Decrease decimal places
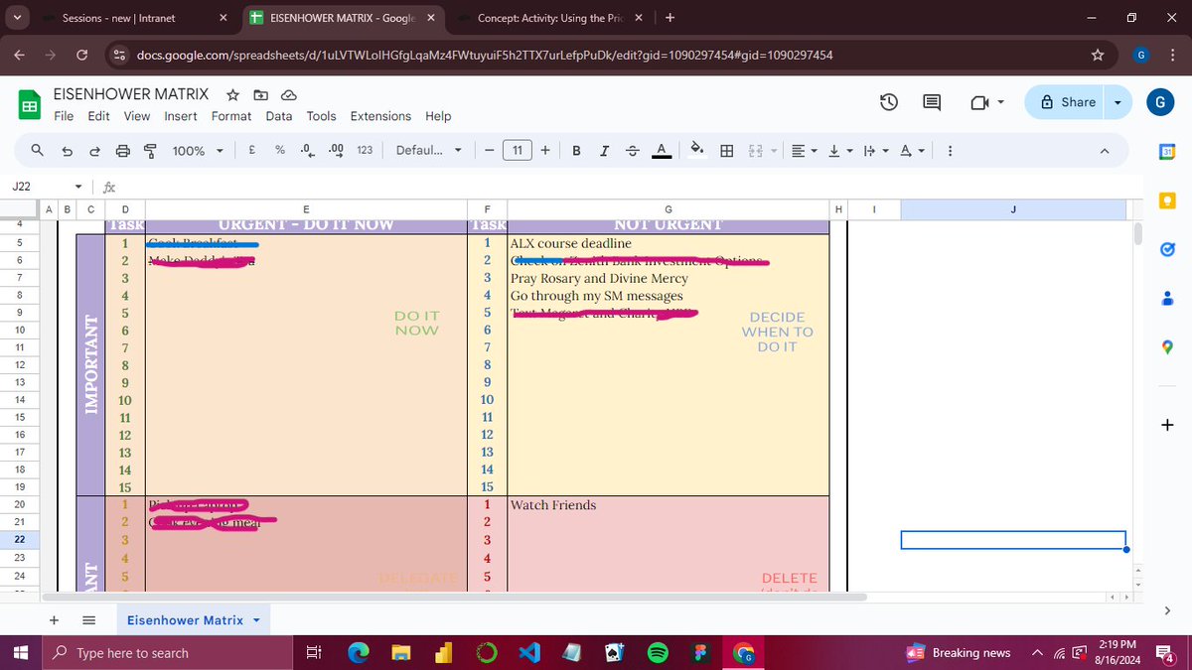The height and width of the screenshot is (670, 1192). [x=308, y=151]
